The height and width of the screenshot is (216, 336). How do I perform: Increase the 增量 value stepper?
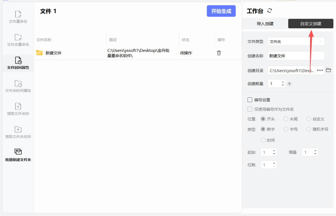tap(316, 151)
